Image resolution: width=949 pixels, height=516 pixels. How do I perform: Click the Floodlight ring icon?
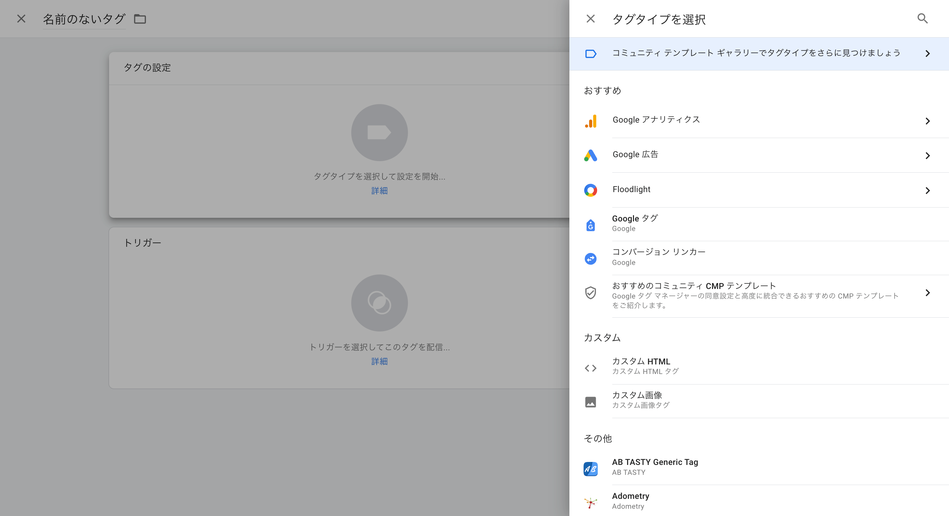pos(590,190)
